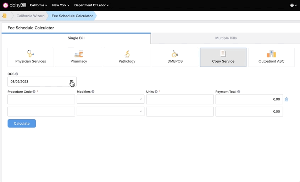Click the Units help icon

(x=156, y=92)
